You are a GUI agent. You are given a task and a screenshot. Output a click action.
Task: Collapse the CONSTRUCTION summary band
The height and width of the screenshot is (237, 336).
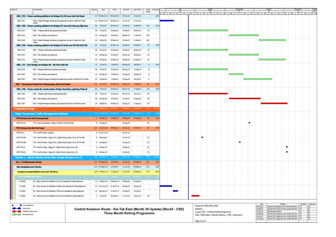(24, 109)
